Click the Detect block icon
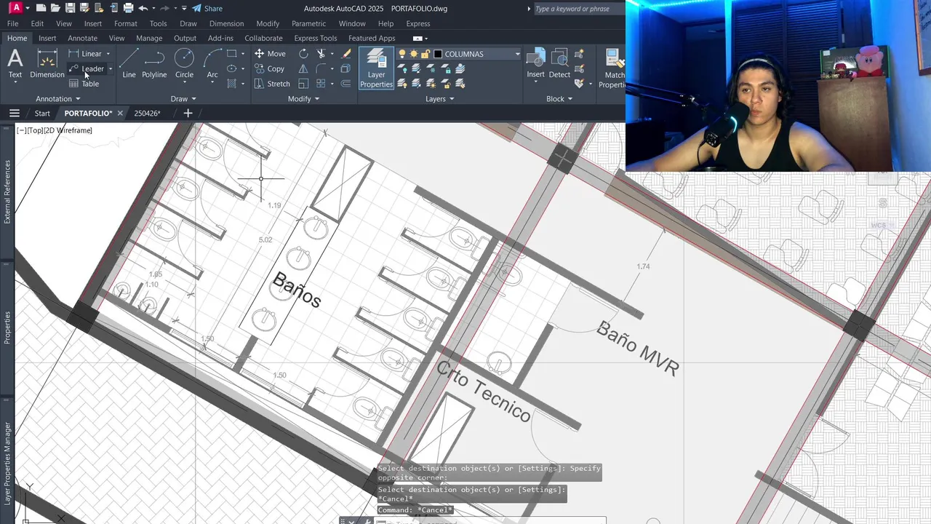Image resolution: width=931 pixels, height=524 pixels. point(559,63)
